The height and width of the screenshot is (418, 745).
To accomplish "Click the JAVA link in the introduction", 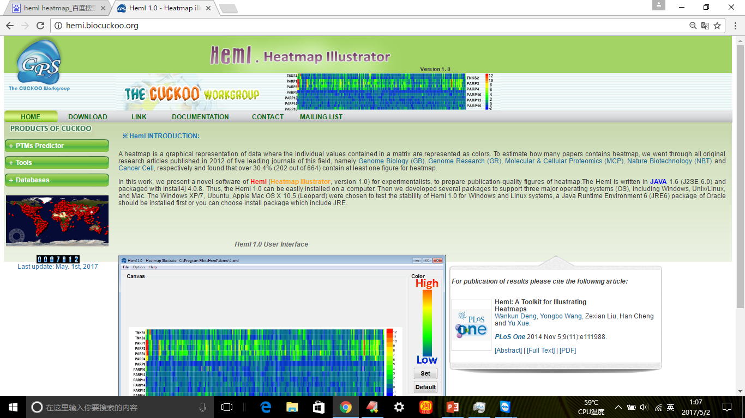I will click(x=658, y=182).
